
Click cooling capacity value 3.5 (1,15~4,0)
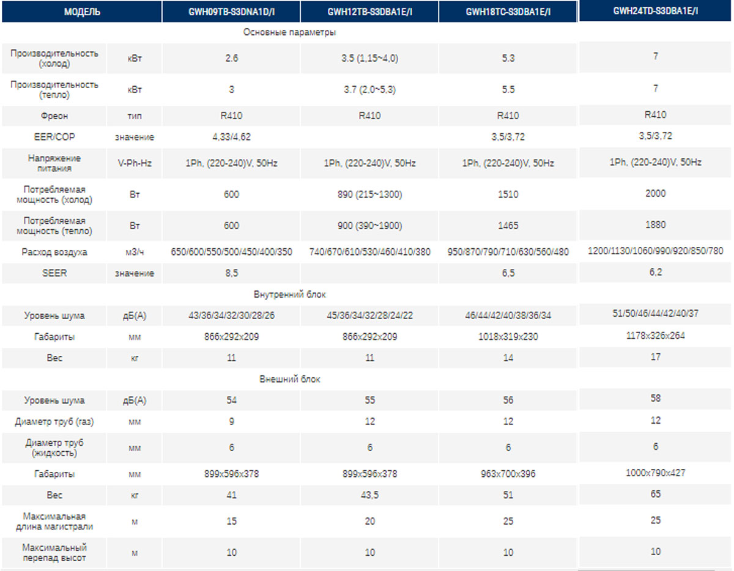pos(369,59)
